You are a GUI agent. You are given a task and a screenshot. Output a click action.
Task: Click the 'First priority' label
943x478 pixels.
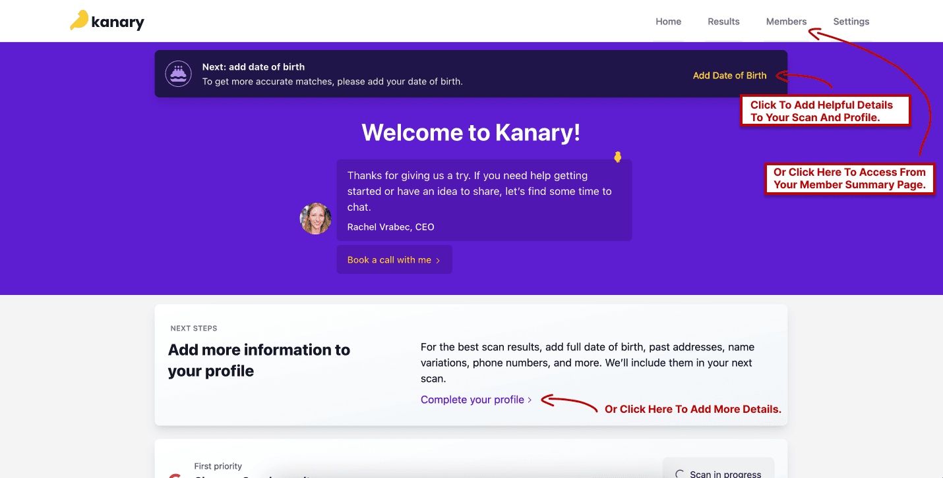218,466
